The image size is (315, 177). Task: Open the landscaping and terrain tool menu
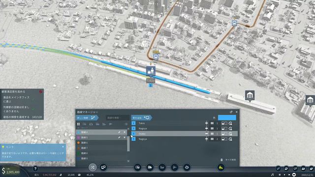pos(187,167)
